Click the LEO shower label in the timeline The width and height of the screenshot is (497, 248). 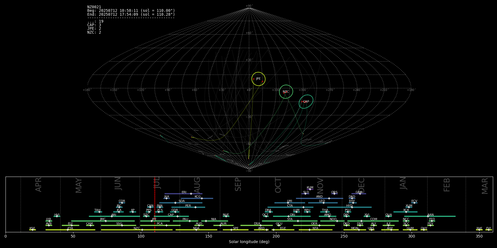pyautogui.click(x=322, y=201)
